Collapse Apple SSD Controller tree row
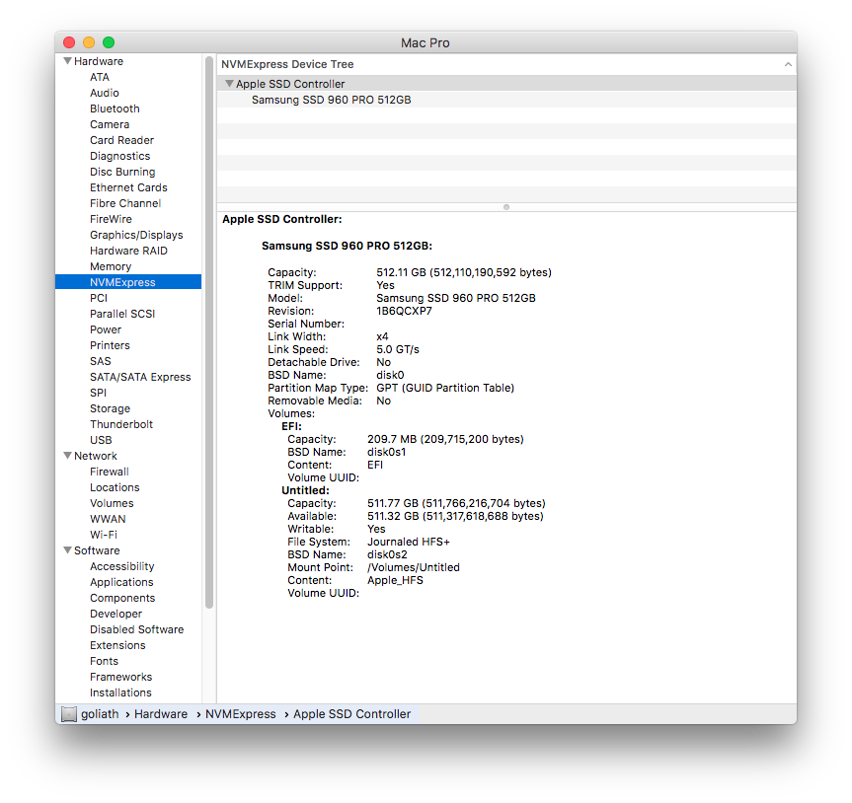 229,84
